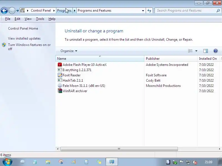Click Adobe Systems Incorporated publisher cell
This screenshot has height=166, width=222.
point(167,65)
